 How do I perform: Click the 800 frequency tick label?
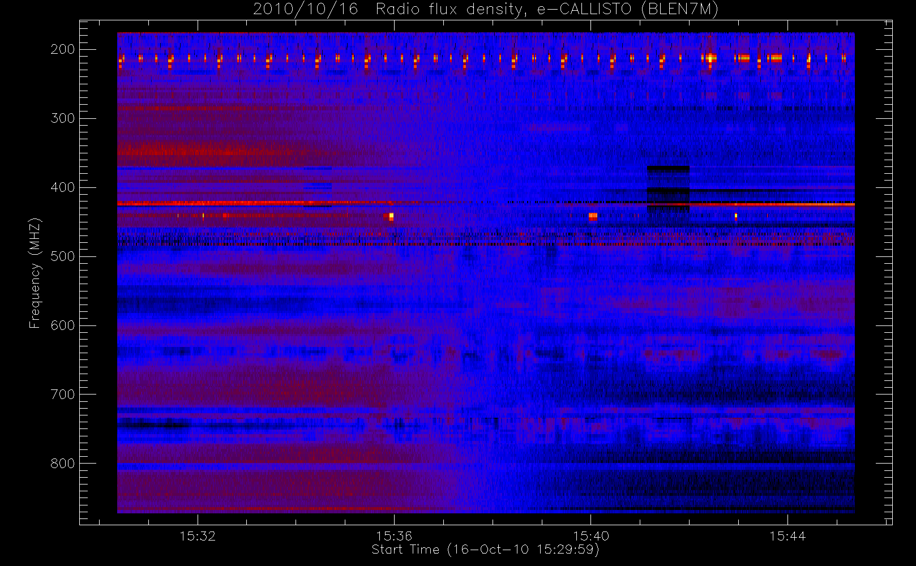[x=63, y=464]
